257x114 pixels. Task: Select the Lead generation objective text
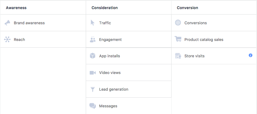(113, 89)
